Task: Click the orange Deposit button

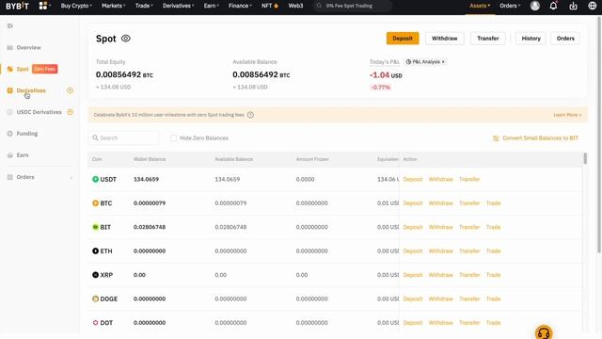Action: click(x=403, y=39)
